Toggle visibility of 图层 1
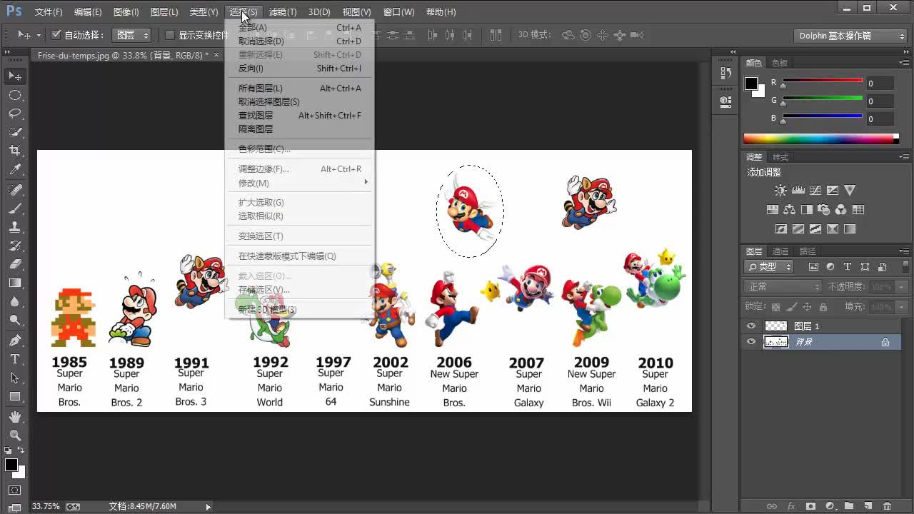The height and width of the screenshot is (514, 914). point(751,326)
